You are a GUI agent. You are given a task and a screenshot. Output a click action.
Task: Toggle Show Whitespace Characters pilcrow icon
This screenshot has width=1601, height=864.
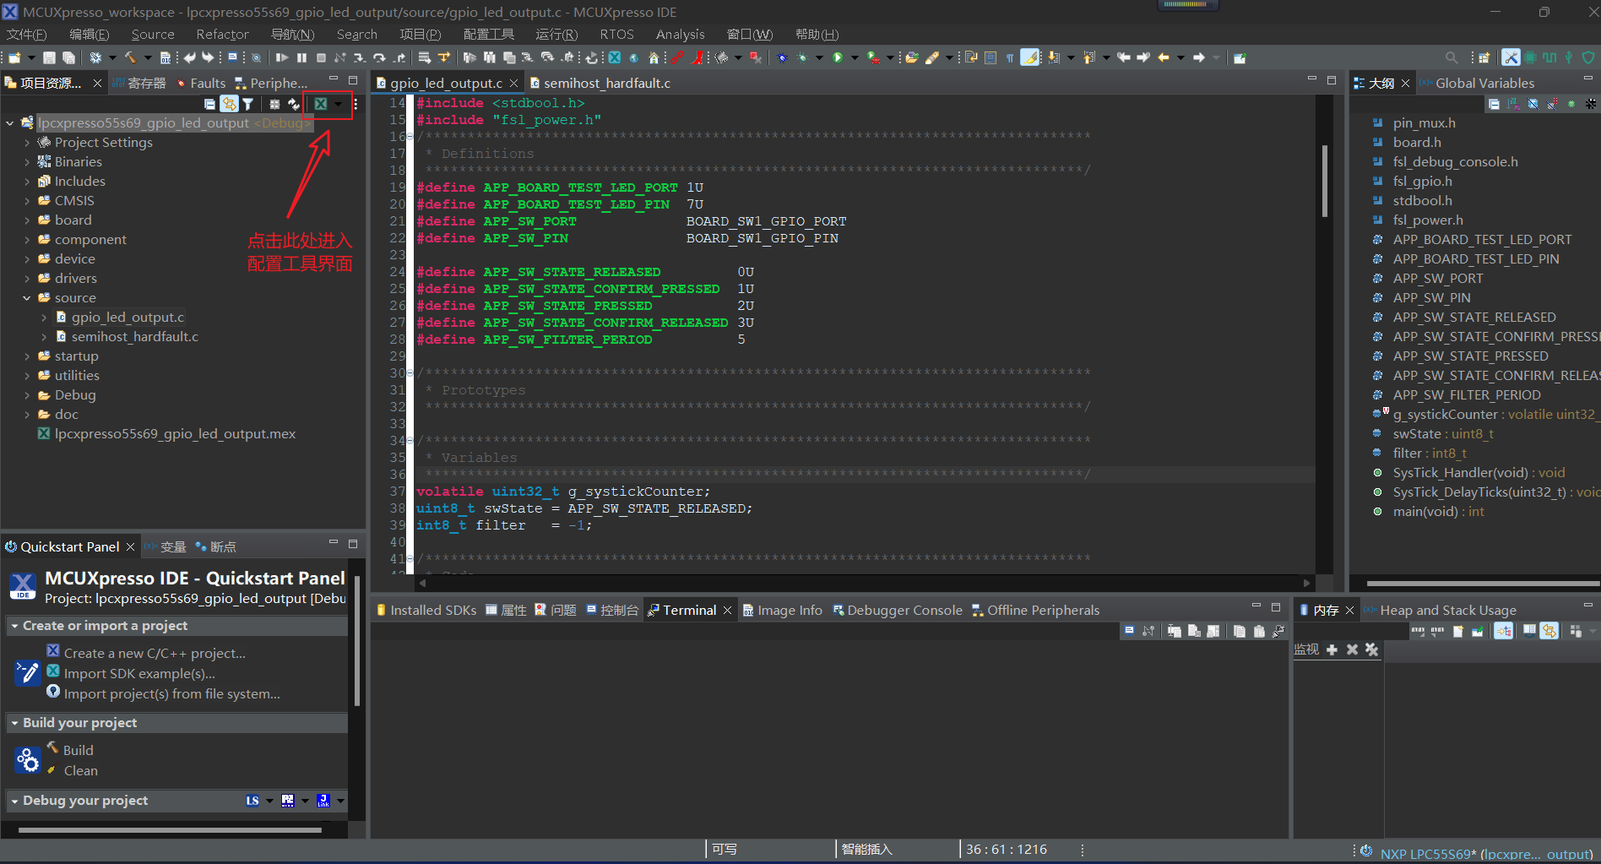1010,57
